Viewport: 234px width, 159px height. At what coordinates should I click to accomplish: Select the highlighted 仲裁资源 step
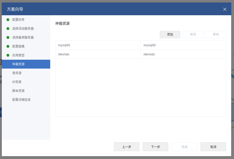(x=18, y=64)
